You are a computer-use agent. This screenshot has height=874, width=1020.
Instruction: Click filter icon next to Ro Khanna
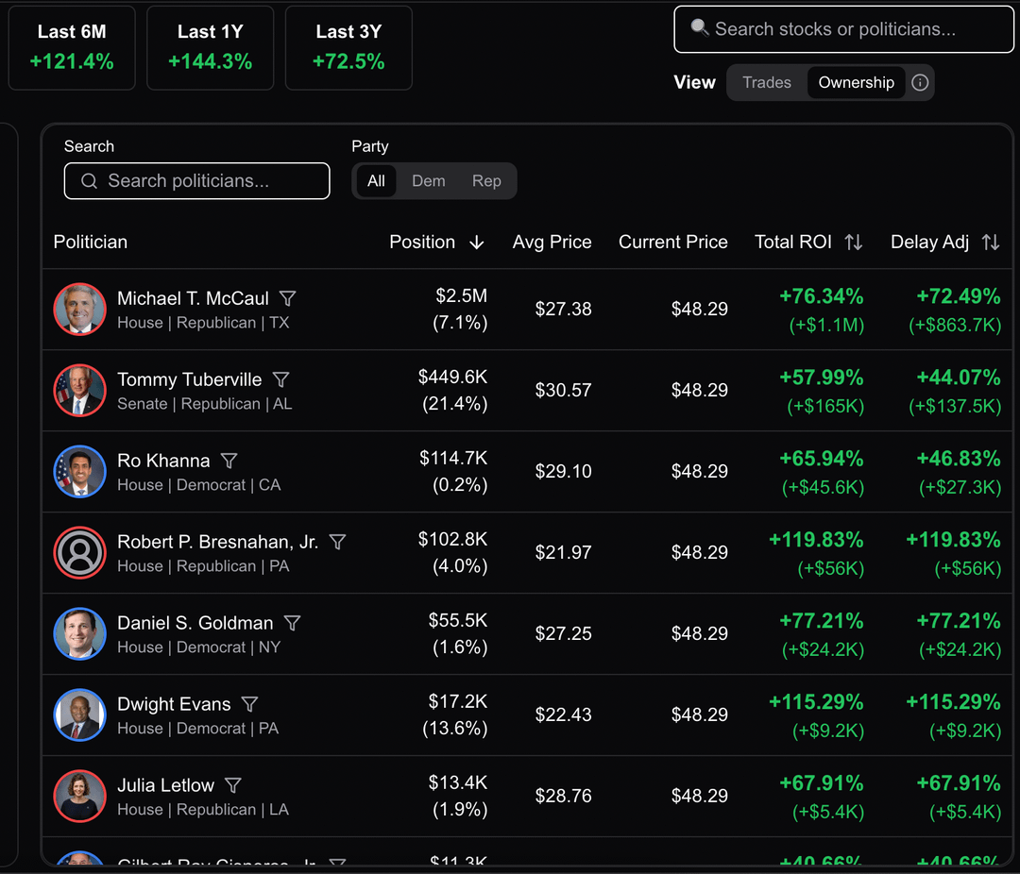(x=229, y=461)
